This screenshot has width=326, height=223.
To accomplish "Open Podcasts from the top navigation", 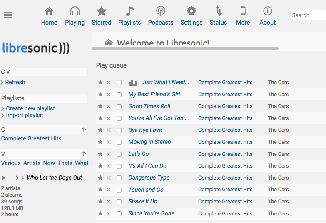I will pyautogui.click(x=161, y=16).
